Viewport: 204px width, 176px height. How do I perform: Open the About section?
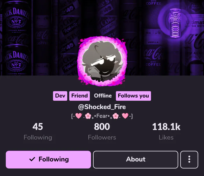pos(136,159)
